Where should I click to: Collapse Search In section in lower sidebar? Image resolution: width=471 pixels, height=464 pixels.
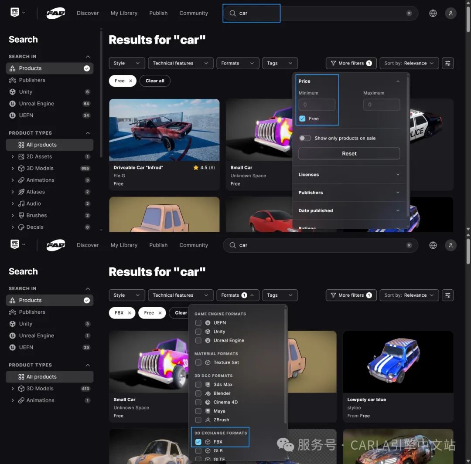(88, 288)
